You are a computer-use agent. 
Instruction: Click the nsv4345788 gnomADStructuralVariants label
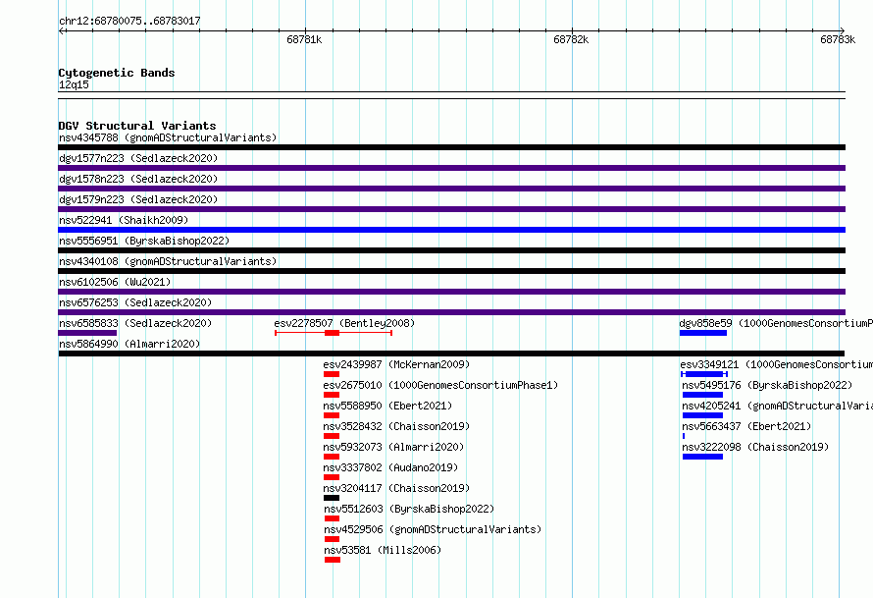coord(168,137)
